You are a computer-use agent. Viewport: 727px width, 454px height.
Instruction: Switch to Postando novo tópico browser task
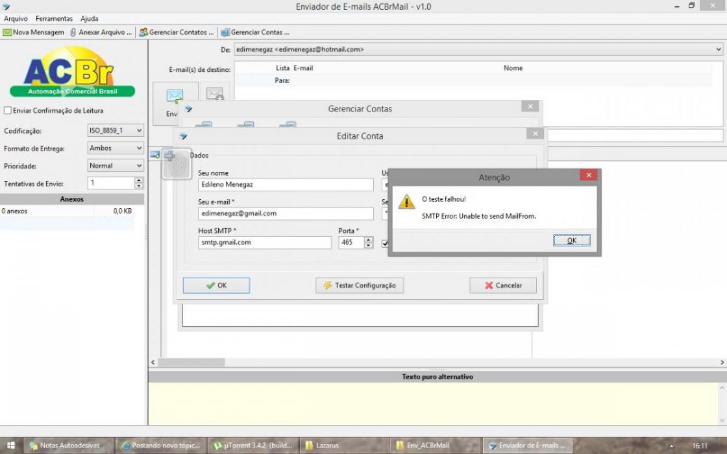160,446
